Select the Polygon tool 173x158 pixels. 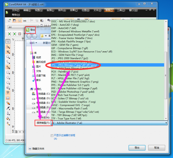point(8,83)
